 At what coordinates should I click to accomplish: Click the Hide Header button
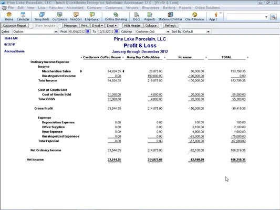pyautogui.click(x=132, y=26)
